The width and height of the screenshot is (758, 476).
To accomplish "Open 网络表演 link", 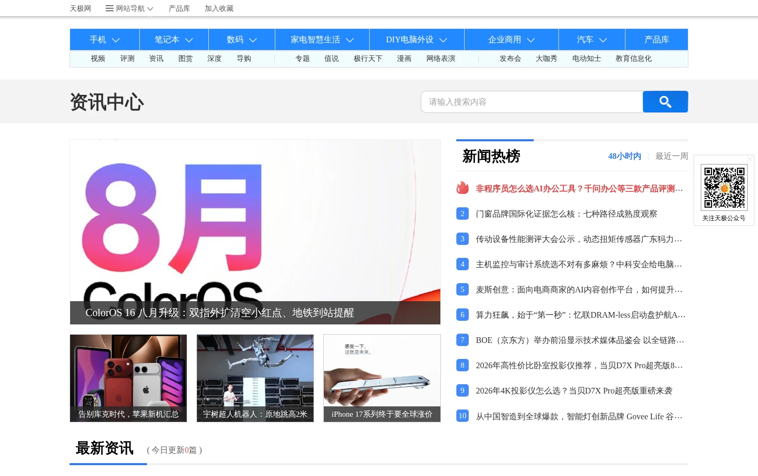I will click(x=441, y=59).
